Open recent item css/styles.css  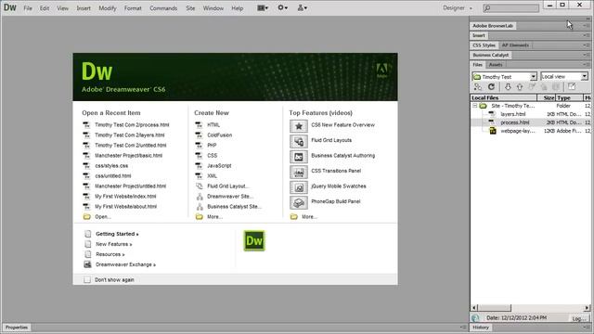[x=111, y=165]
